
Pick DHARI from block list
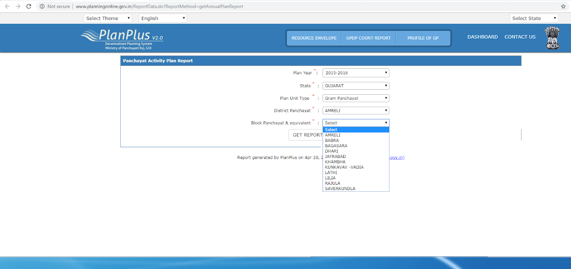click(x=356, y=151)
